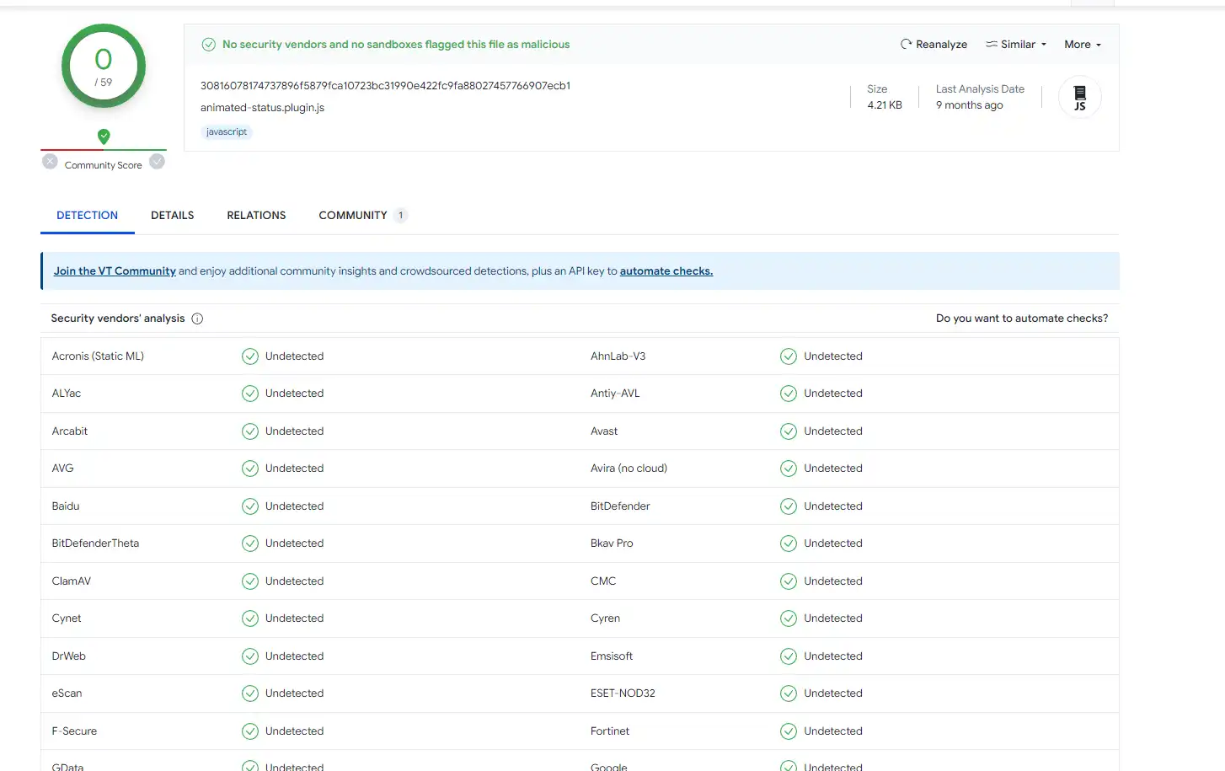Click the animated-status.plugin.js filename

tap(262, 108)
